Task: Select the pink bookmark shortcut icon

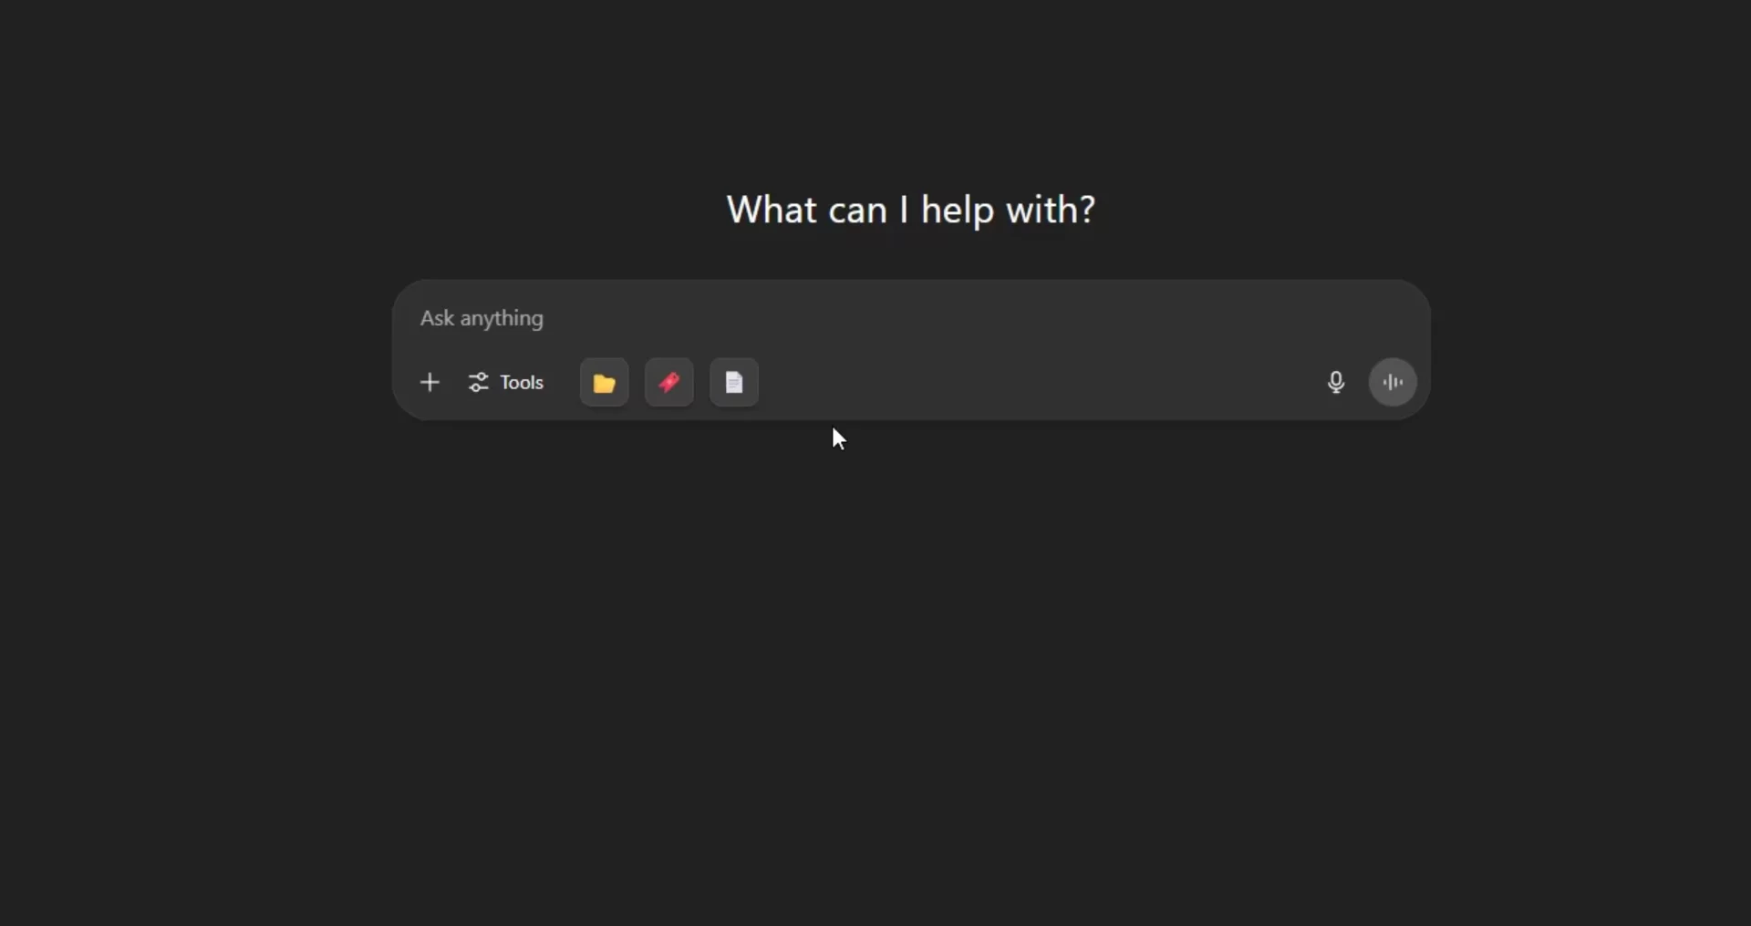Action: coord(668,383)
